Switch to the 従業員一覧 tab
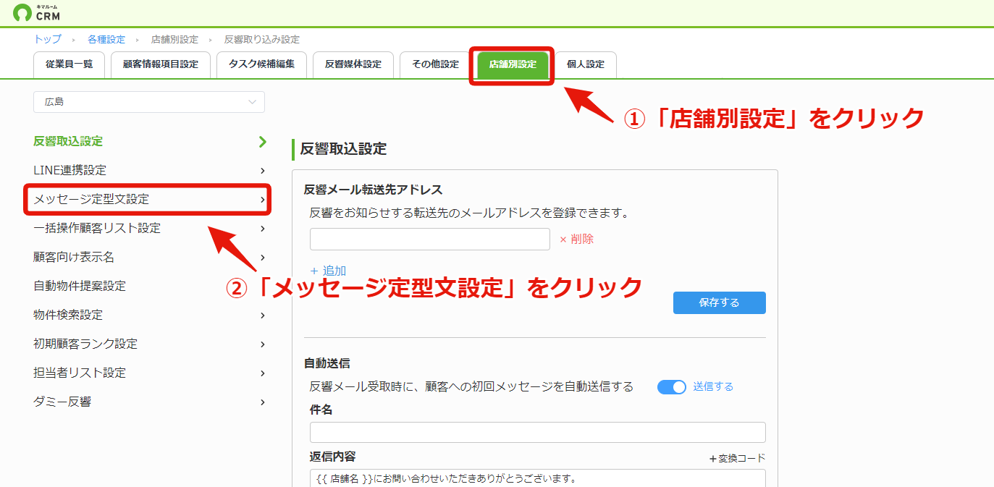994x487 pixels. [x=70, y=64]
